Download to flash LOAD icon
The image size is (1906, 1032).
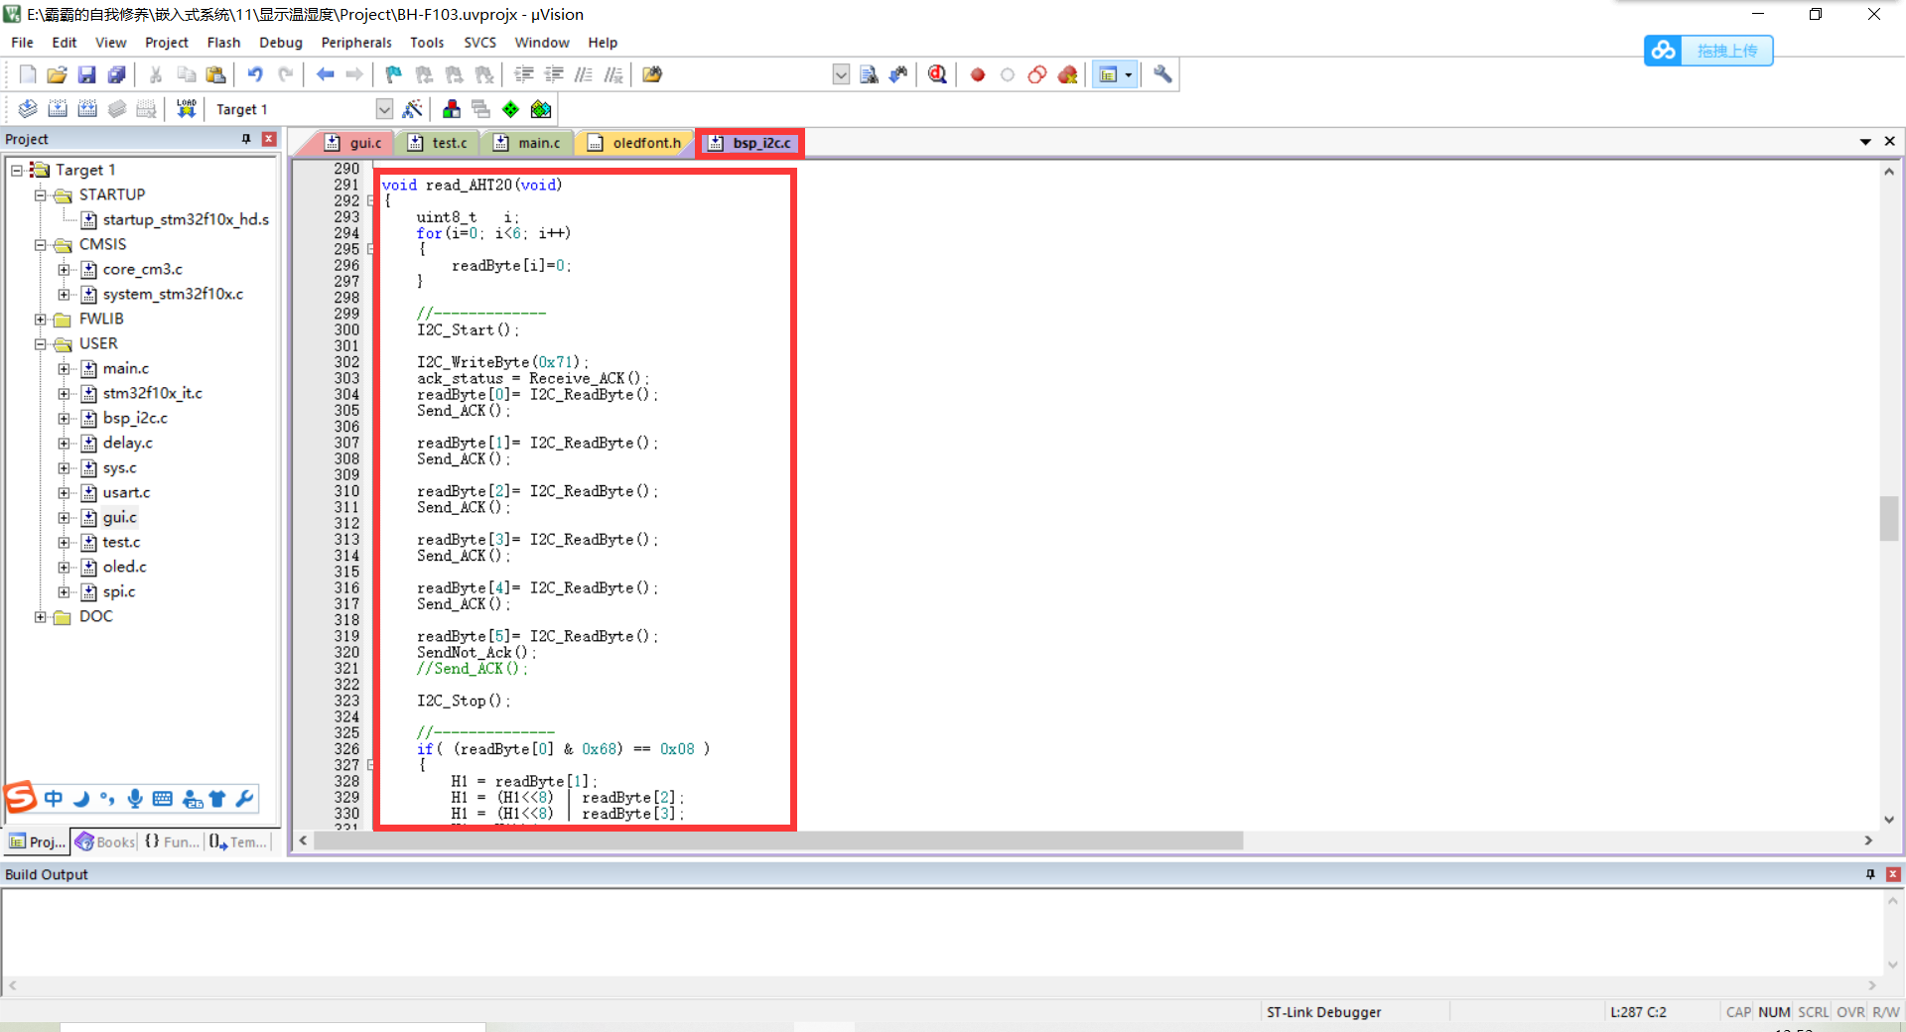coord(186,109)
